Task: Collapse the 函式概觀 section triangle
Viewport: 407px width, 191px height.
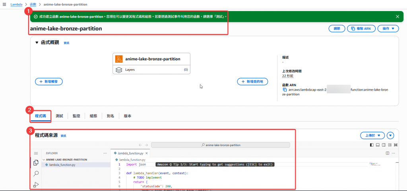Action: click(x=37, y=43)
